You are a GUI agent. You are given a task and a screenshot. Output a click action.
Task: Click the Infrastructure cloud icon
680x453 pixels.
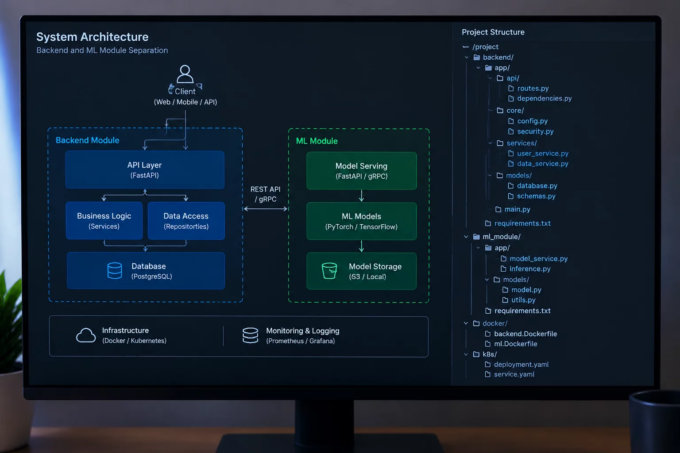tap(86, 335)
